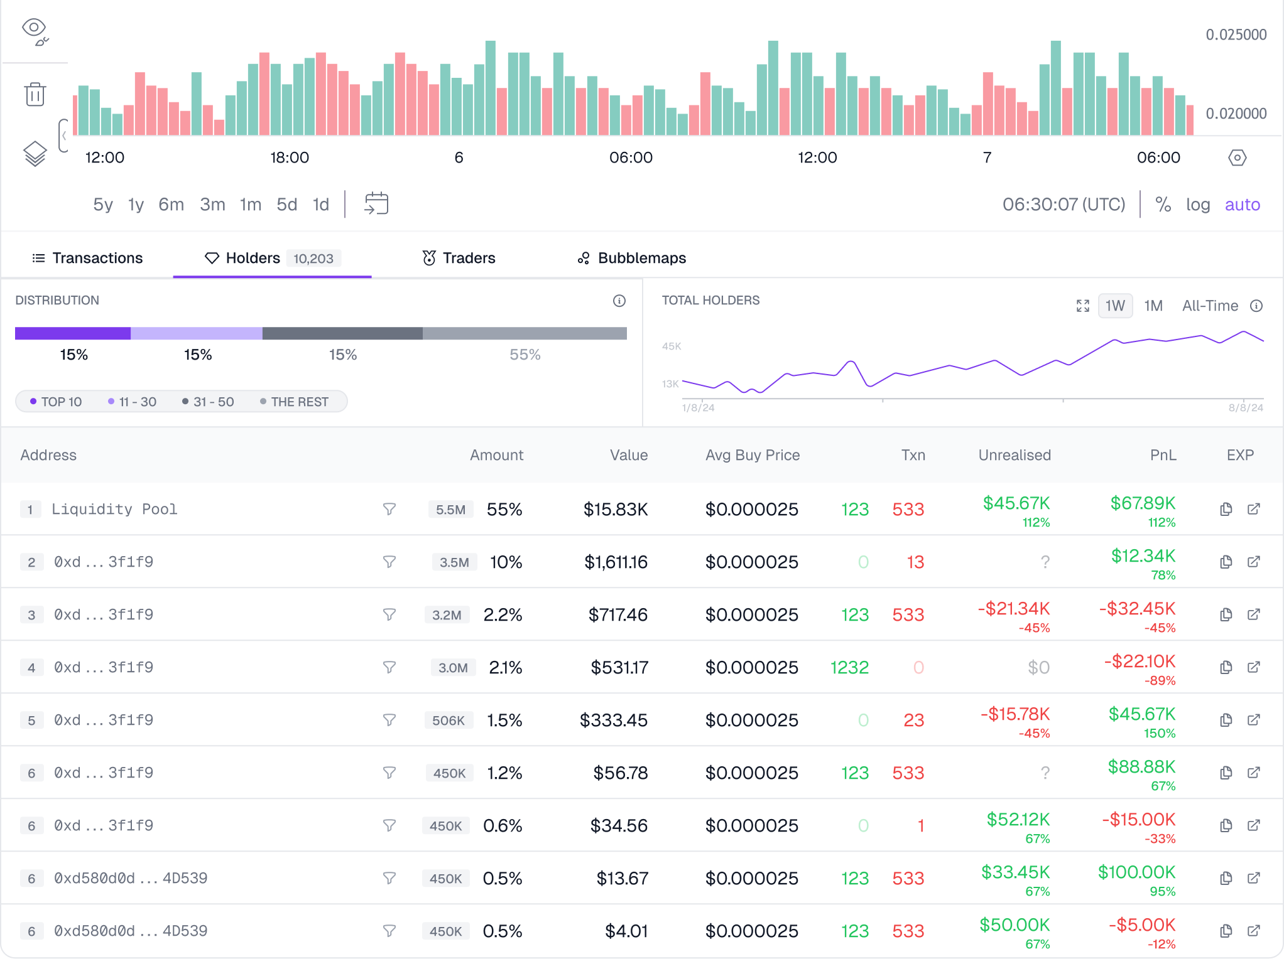1284x959 pixels.
Task: Open $1,611.16 row in explorer
Action: pos(1254,562)
